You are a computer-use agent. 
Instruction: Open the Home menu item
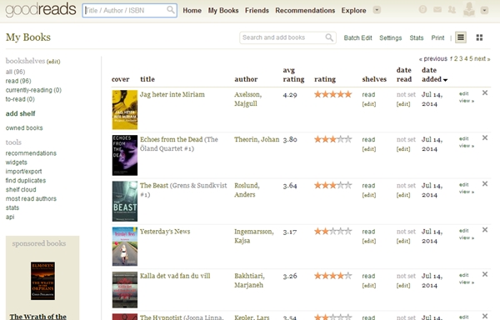192,11
